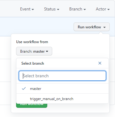Open the Event filter dropdown

[x=27, y=9]
